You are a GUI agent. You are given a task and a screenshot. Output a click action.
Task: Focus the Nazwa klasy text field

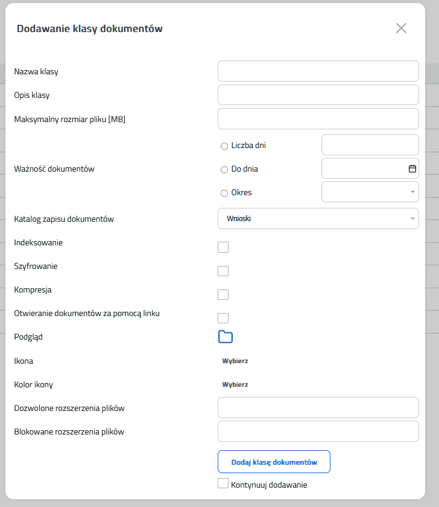point(318,71)
